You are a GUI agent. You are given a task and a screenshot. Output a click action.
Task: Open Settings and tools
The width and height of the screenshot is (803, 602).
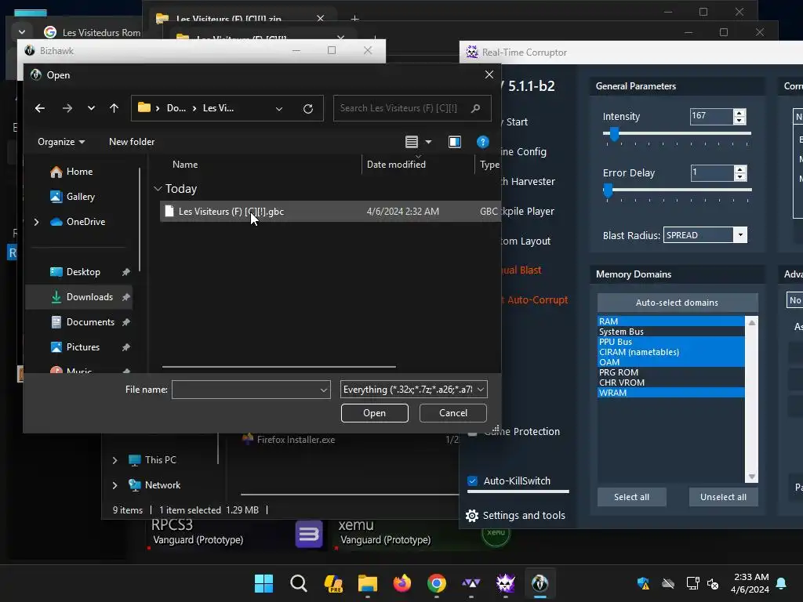516,516
